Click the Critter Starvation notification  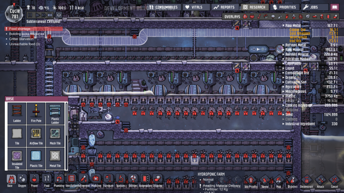[x=21, y=39]
